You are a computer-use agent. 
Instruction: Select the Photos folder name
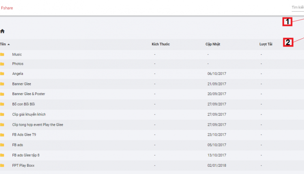click(18, 64)
